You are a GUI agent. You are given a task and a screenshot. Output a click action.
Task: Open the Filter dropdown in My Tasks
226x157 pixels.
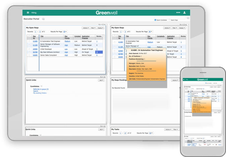click(175, 129)
